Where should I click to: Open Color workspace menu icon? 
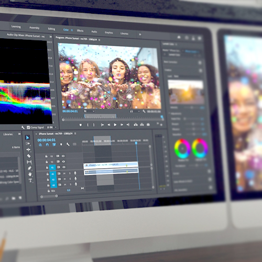click(72, 30)
